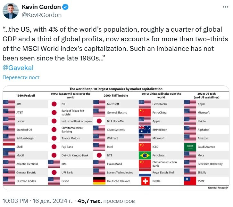Click the Saudi Arabia flag beside Saudi Aramco
The height and width of the screenshot is (207, 233).
[190, 147]
